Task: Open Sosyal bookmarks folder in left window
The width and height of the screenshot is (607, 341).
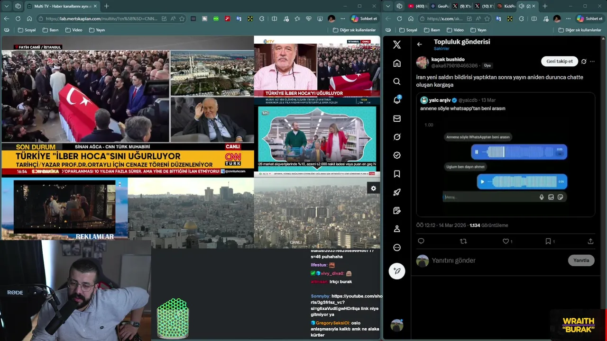Action: tap(27, 30)
